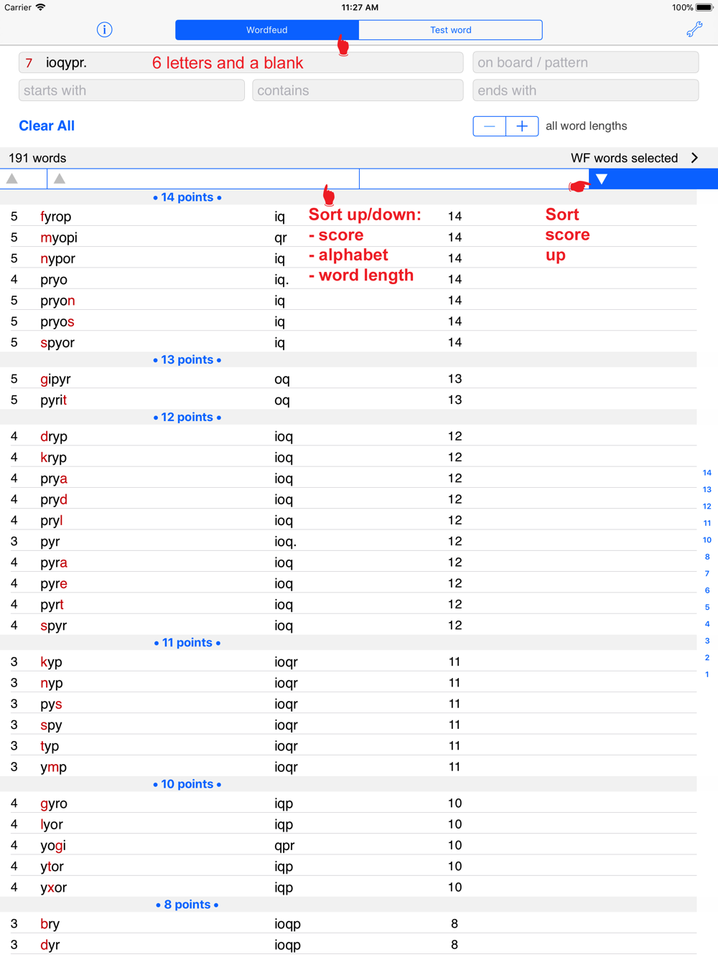Viewport: 718px width, 957px height.
Task: Jump to 11 in side index
Action: coord(707,523)
